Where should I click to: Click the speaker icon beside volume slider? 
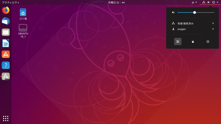pyautogui.click(x=173, y=12)
